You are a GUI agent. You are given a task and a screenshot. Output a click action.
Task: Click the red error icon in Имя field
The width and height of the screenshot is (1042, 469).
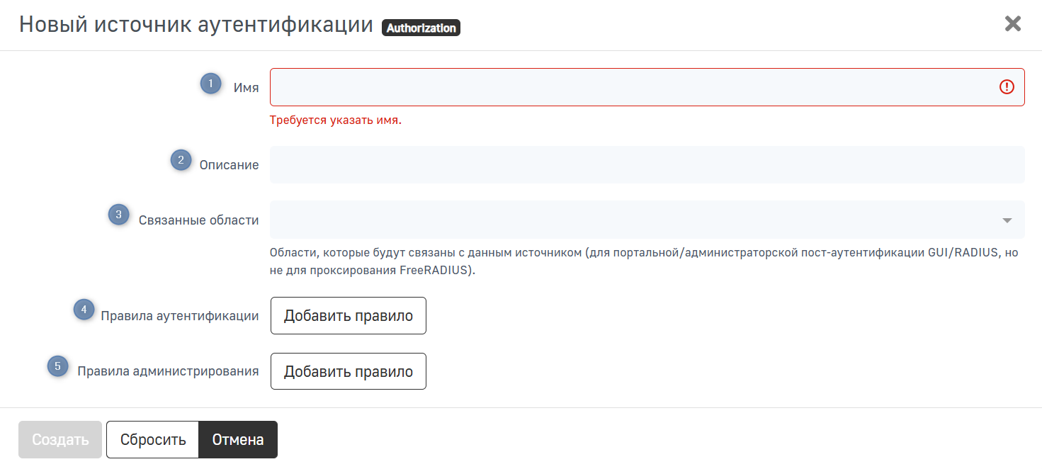(1007, 87)
